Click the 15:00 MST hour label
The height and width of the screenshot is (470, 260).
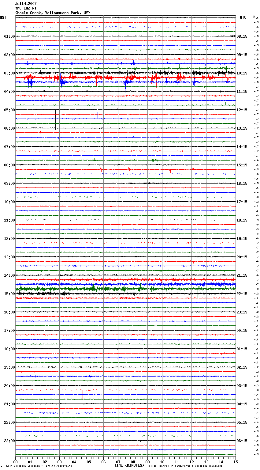[9, 294]
